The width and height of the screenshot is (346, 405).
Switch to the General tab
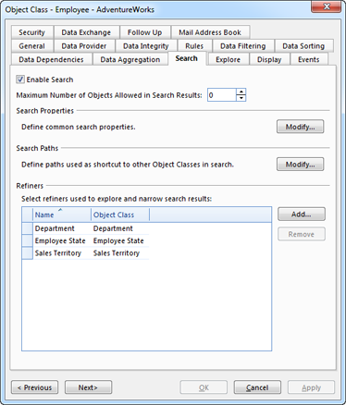pos(32,46)
